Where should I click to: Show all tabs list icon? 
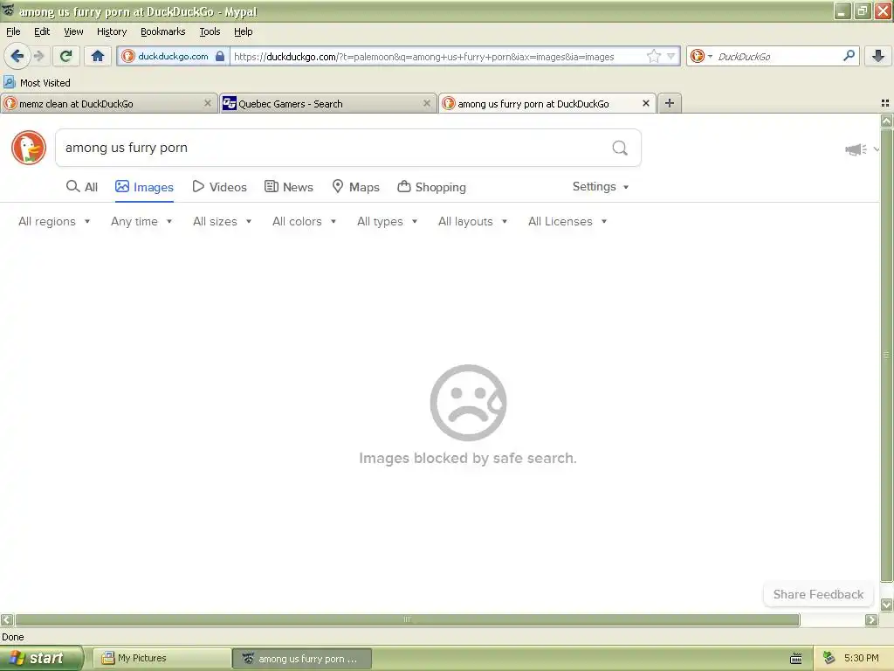tap(885, 103)
